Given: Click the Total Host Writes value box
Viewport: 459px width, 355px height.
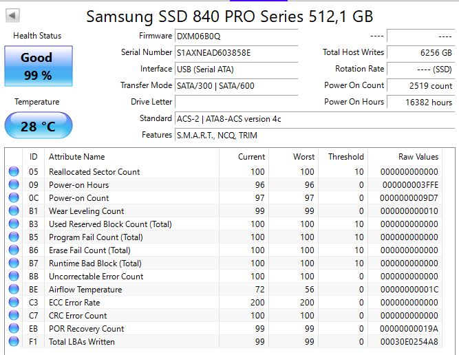Looking at the screenshot, I should (420, 52).
